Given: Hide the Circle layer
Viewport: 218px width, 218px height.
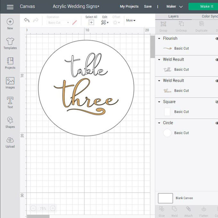Looking at the screenshot, I should tap(216, 123).
